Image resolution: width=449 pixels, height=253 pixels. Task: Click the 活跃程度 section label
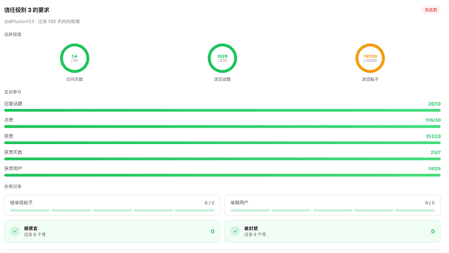tap(13, 35)
